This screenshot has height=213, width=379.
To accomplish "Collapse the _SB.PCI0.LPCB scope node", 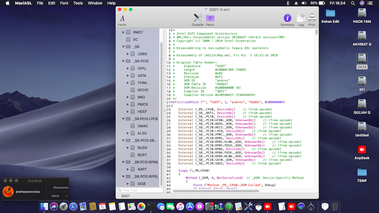I will (123, 119).
